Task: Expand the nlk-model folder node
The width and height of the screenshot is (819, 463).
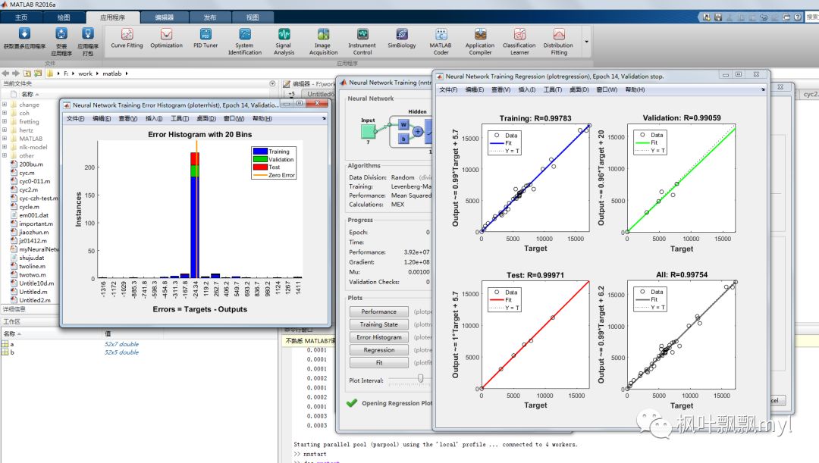Action: pyautogui.click(x=5, y=147)
